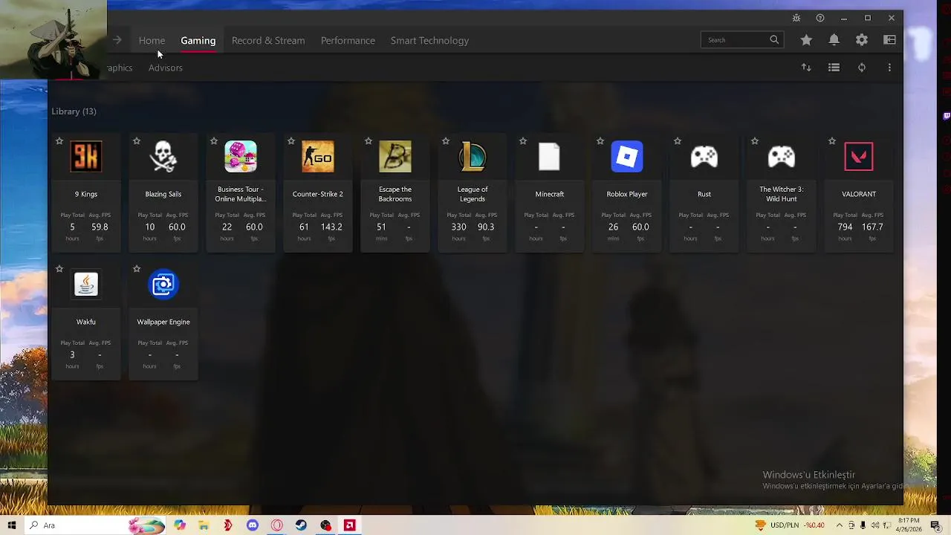Favorite Business Tour with its star
This screenshot has height=535, width=951.
click(214, 141)
